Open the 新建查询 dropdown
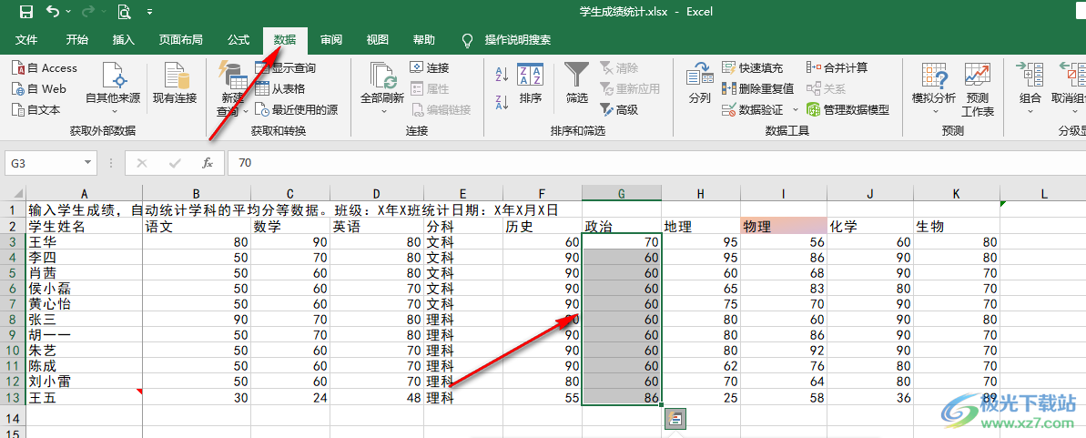 point(233,88)
